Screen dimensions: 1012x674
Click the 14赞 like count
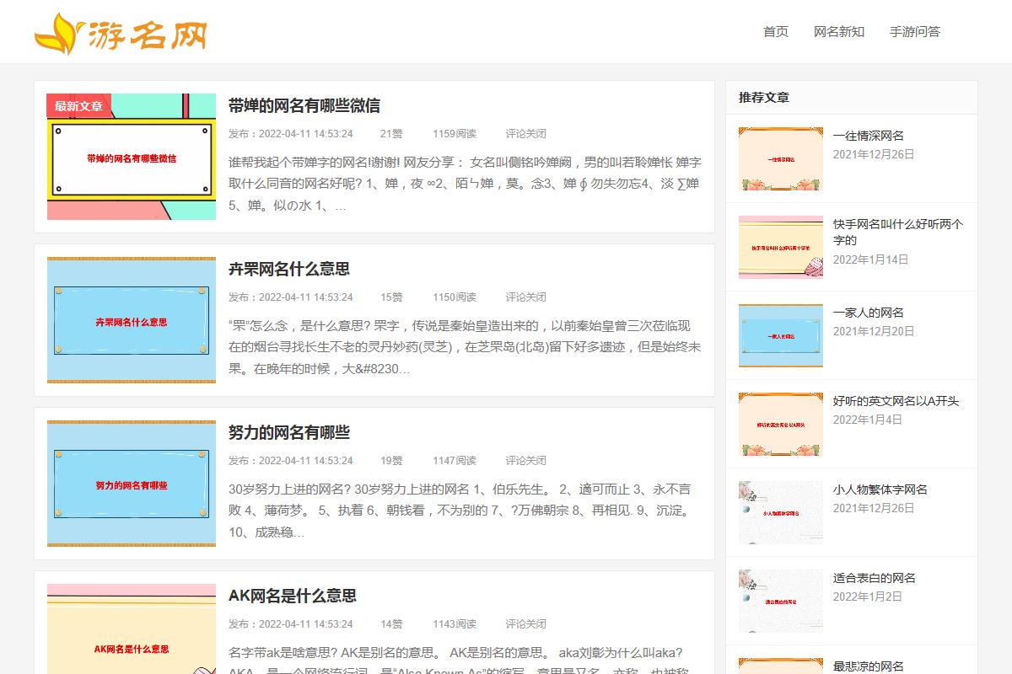[391, 623]
